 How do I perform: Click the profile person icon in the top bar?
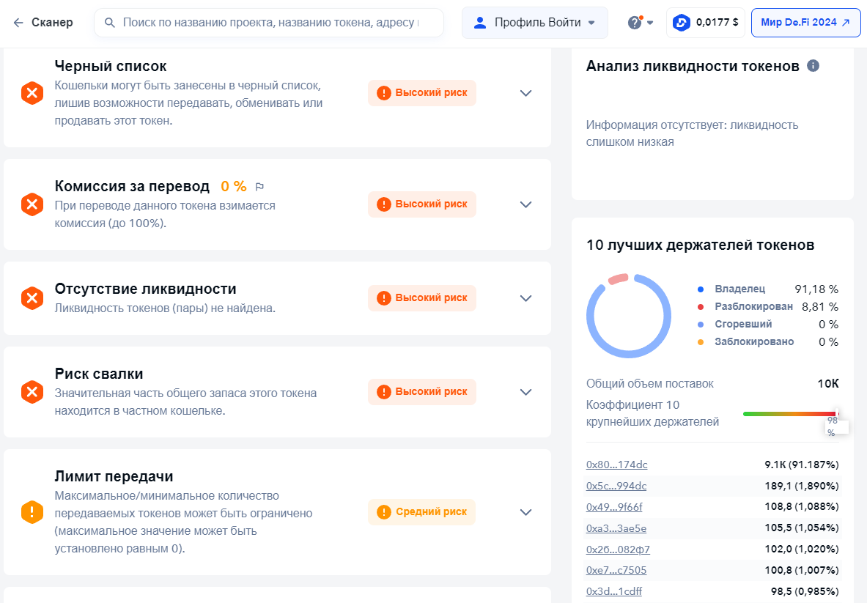click(x=481, y=22)
